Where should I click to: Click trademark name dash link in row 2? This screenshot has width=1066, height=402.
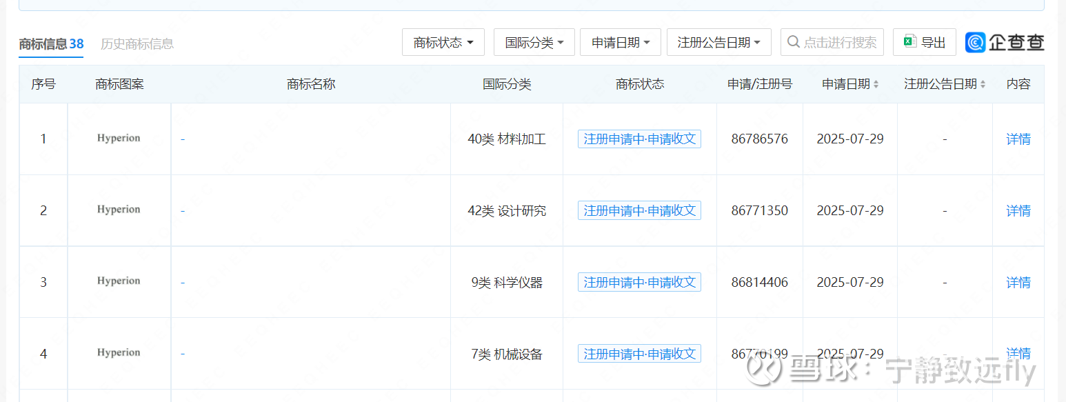pos(183,211)
